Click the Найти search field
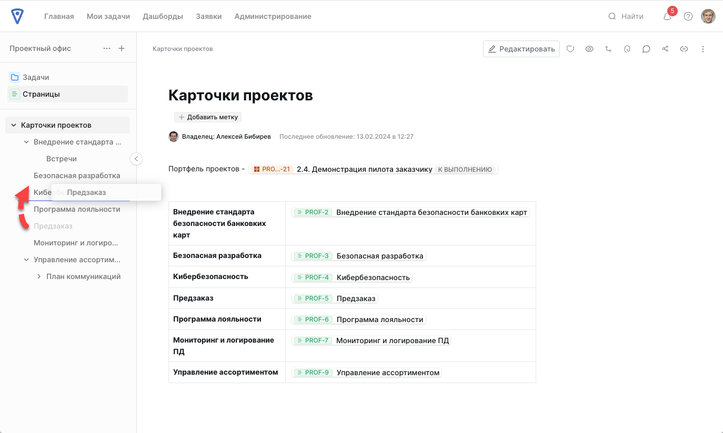 pyautogui.click(x=631, y=16)
